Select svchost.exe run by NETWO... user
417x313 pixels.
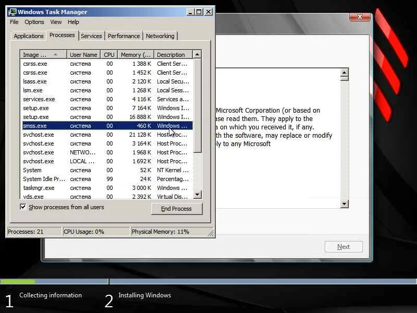pos(107,152)
